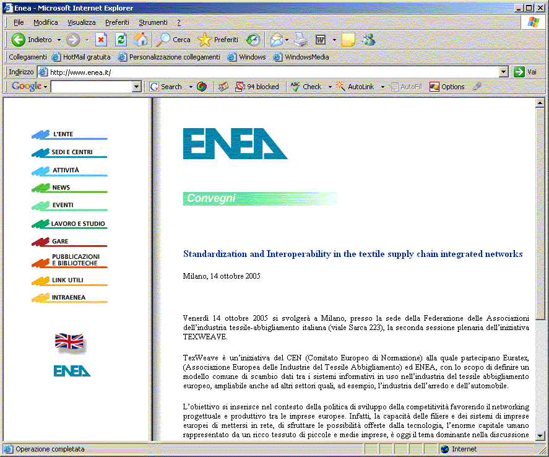This screenshot has height=457, width=549.
Task: Open the LINK UTILI section
Action: [x=69, y=281]
